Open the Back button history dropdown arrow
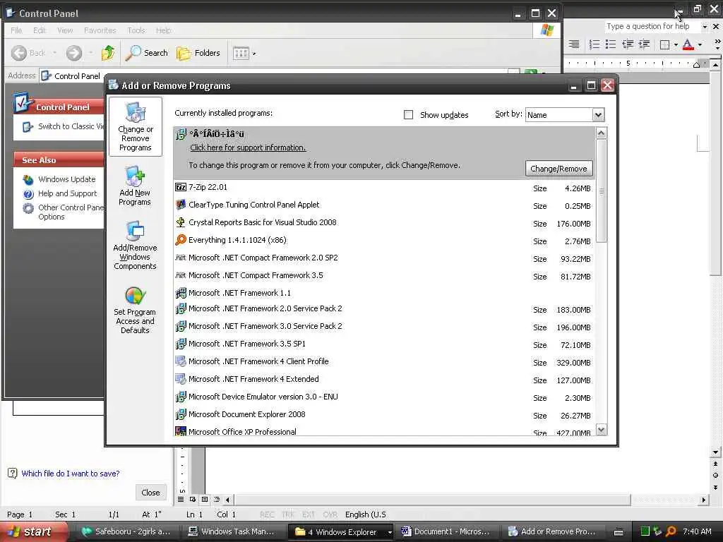 point(55,53)
